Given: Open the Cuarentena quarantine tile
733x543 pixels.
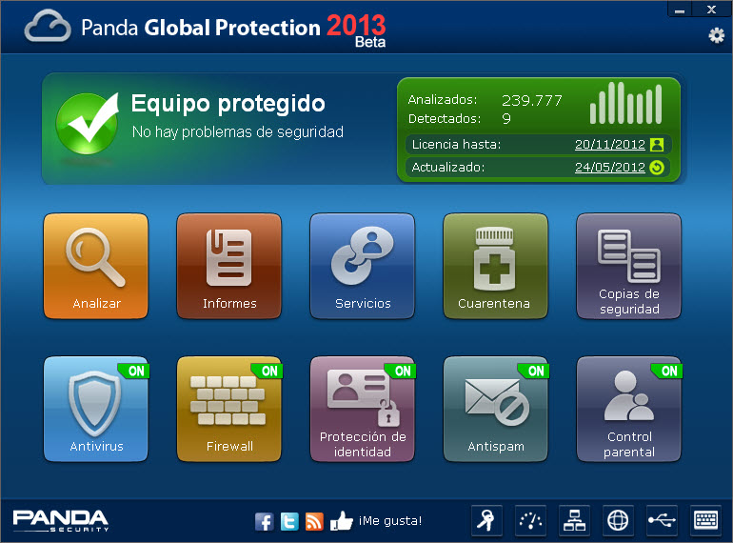Looking at the screenshot, I should pos(496,266).
